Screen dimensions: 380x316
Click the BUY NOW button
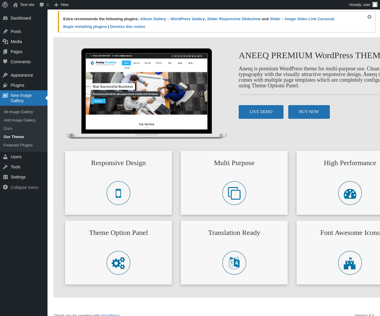coord(309,112)
